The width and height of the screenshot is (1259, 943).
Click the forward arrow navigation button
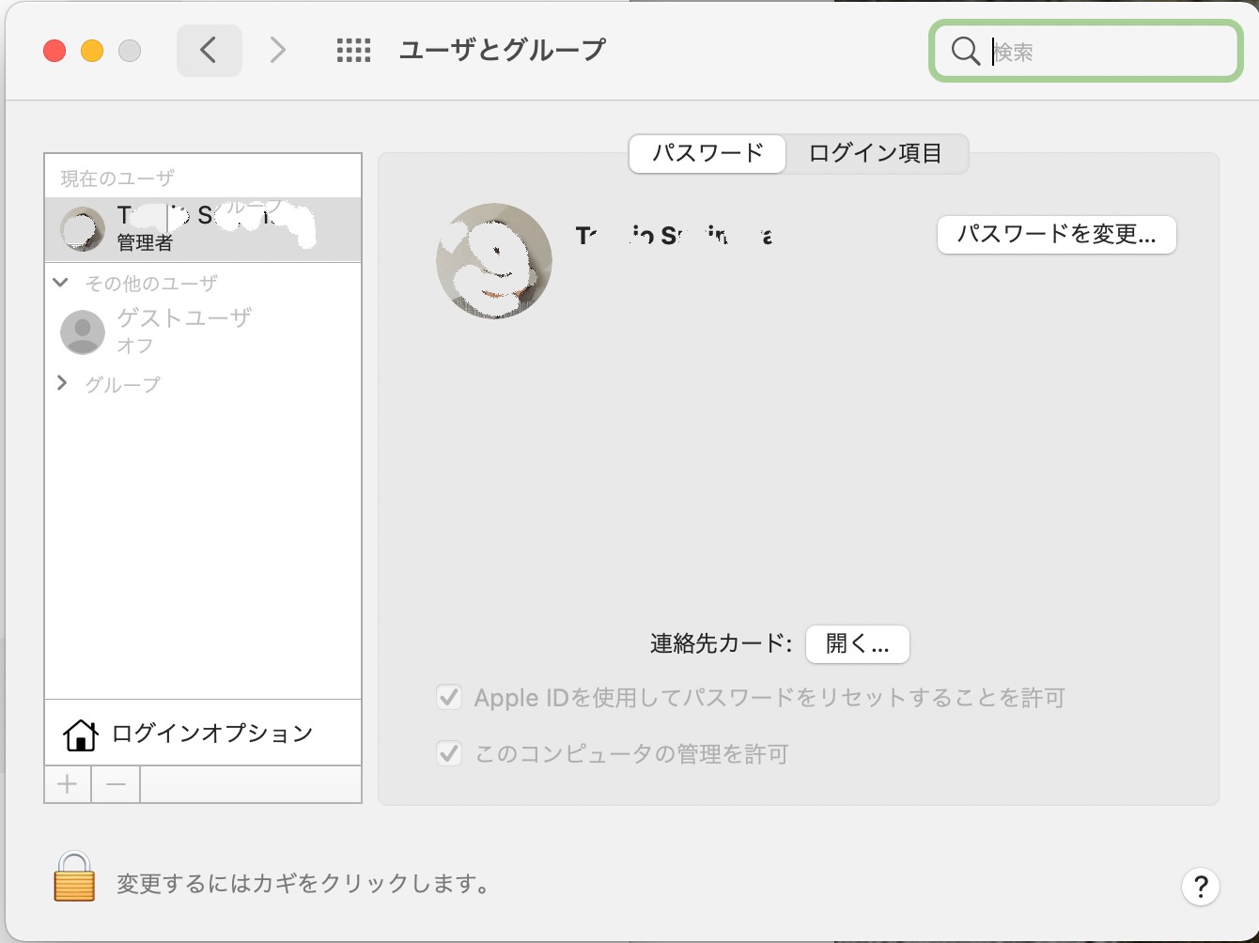pyautogui.click(x=277, y=50)
